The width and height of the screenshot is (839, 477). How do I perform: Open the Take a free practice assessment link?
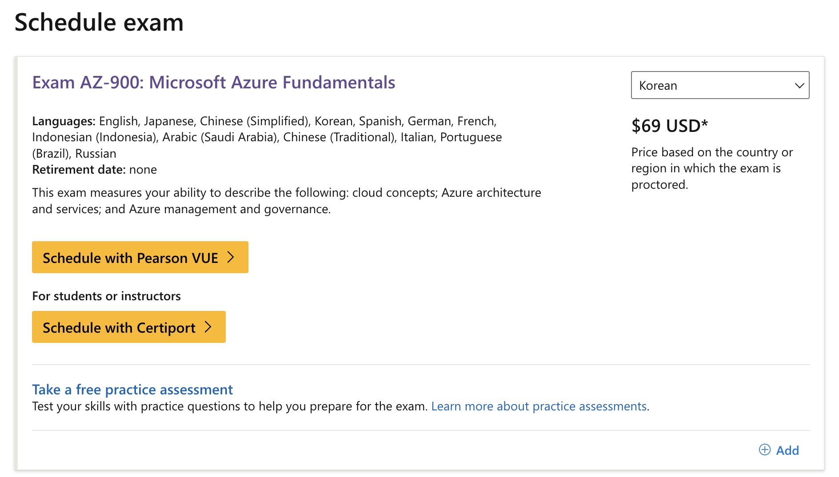132,390
